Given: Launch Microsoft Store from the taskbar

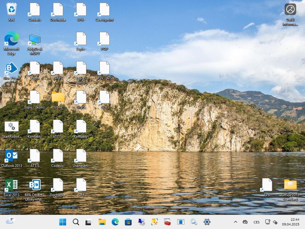Looking at the screenshot, I should [128, 222].
